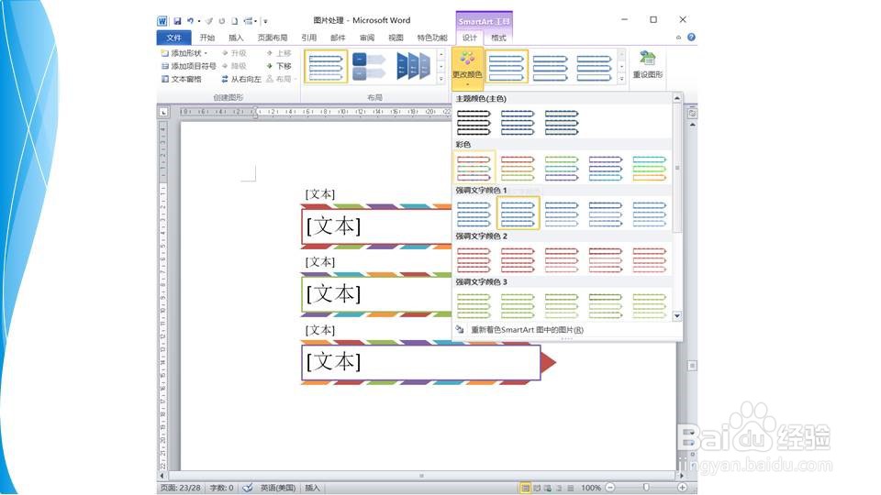Open the Undo history dropdown arrow
The image size is (881, 495).
(199, 21)
